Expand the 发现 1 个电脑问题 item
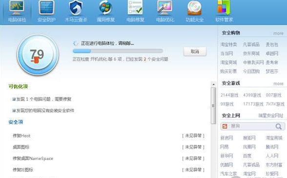 [14, 99]
